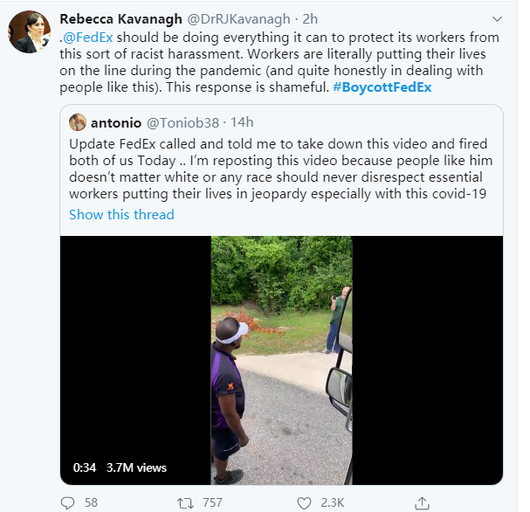Click the reply speech bubble icon
The image size is (530, 512).
point(68,502)
